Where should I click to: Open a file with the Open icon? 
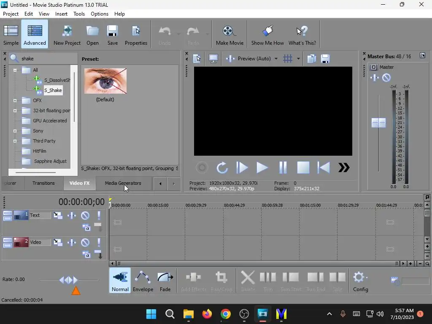[x=92, y=35]
